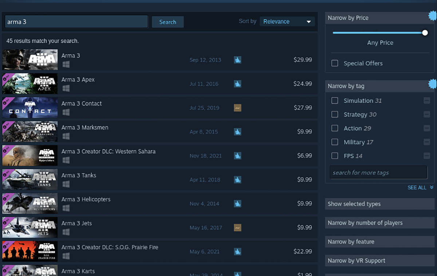Click the review icon for S.O.G. Prairie Fire
437x276 pixels.
coord(237,251)
